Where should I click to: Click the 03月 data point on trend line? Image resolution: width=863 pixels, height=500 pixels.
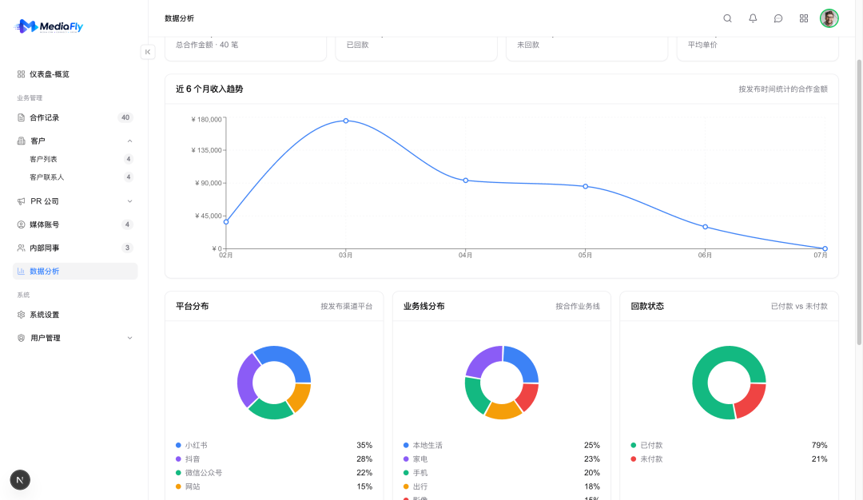pyautogui.click(x=346, y=121)
